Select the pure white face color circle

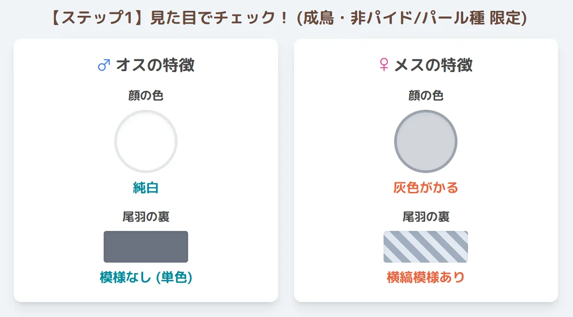pyautogui.click(x=146, y=141)
